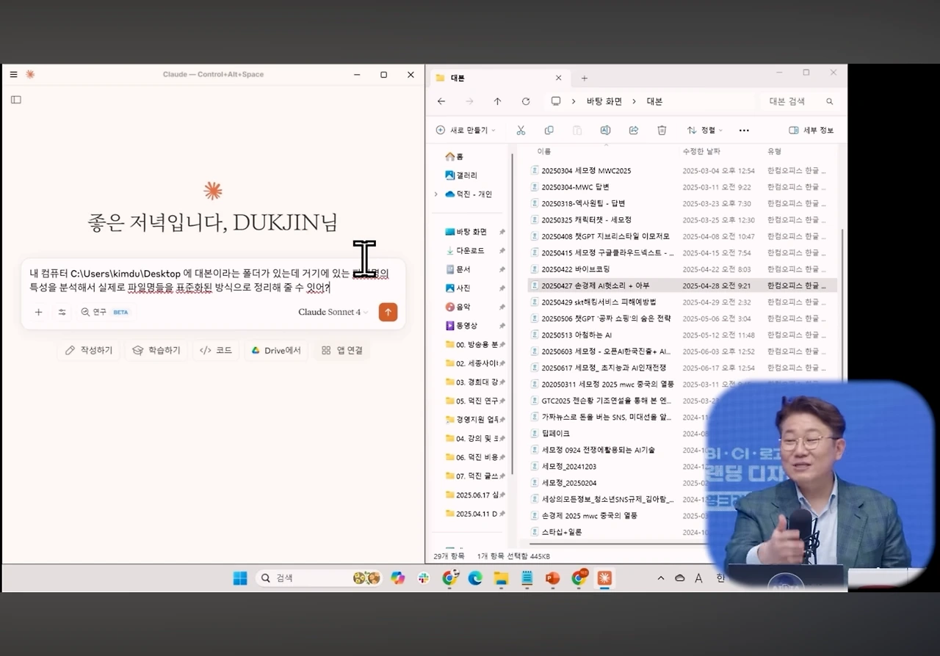Screen dimensions: 940x656
Task: Click the Cut scissors icon
Action: 521,130
